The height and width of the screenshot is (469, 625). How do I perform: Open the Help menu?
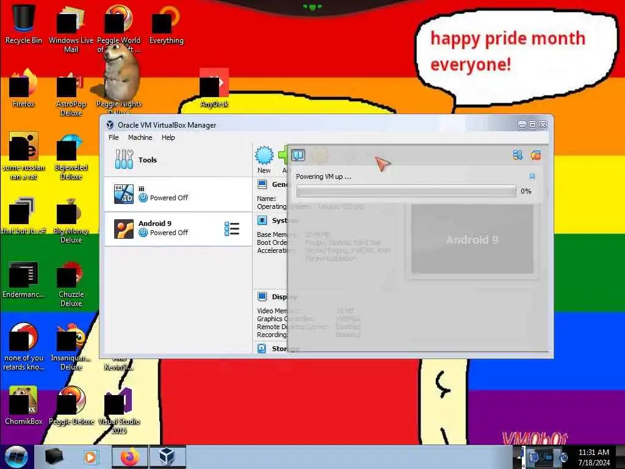click(x=168, y=137)
